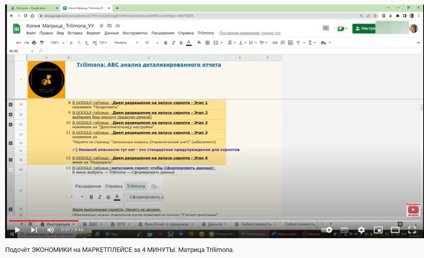Click the Undo arrow in Sheets toolbar
The image size is (424, 258).
[x=19, y=43]
